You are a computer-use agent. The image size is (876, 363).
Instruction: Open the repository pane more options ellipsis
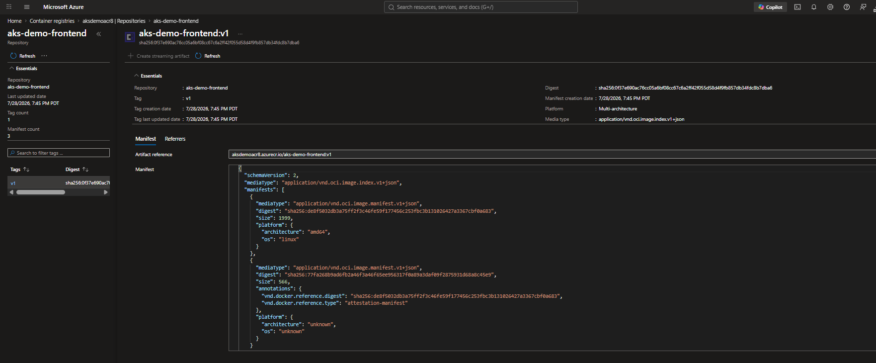click(x=44, y=56)
